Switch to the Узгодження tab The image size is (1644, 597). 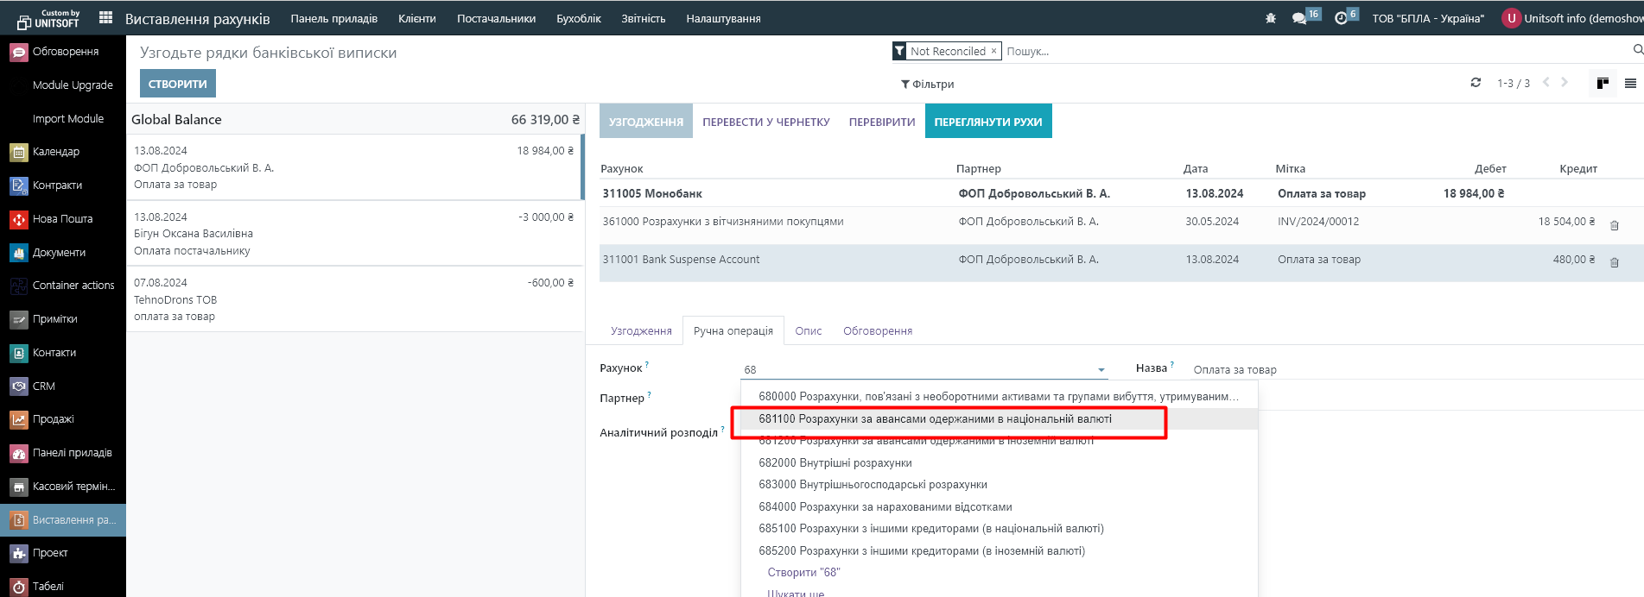[x=640, y=331]
